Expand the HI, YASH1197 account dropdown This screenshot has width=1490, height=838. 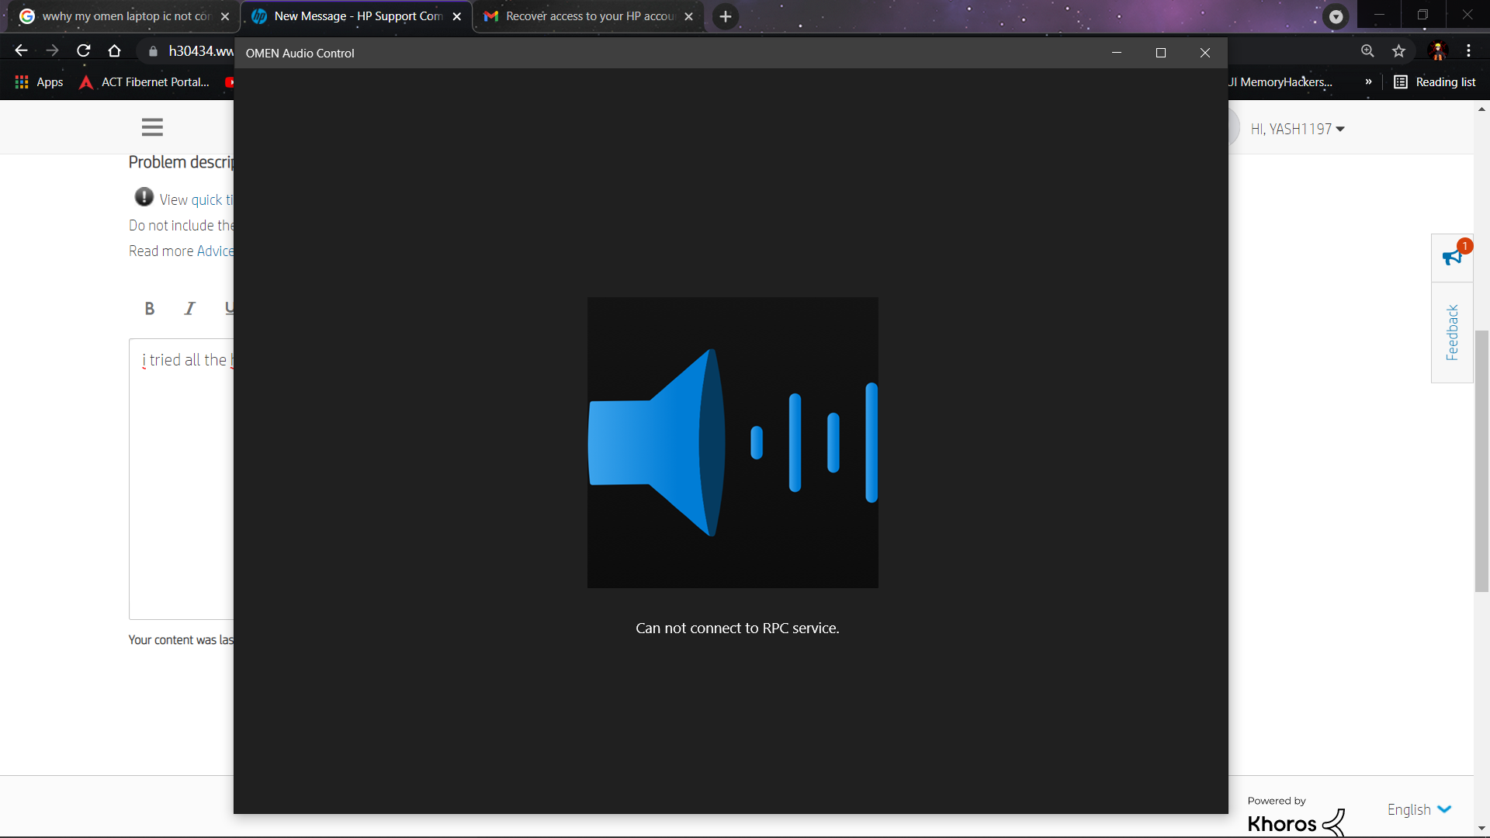click(x=1297, y=129)
